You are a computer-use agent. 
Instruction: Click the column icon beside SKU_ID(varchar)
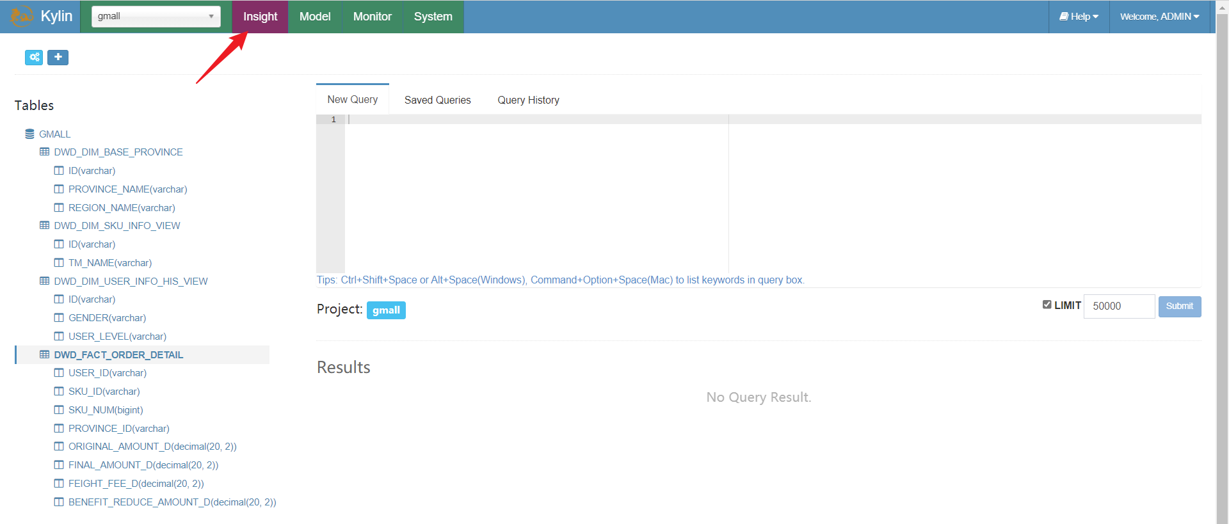[59, 392]
